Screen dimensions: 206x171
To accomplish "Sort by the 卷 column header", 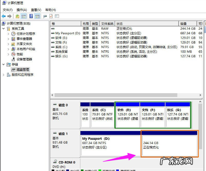I will tap(66, 24).
